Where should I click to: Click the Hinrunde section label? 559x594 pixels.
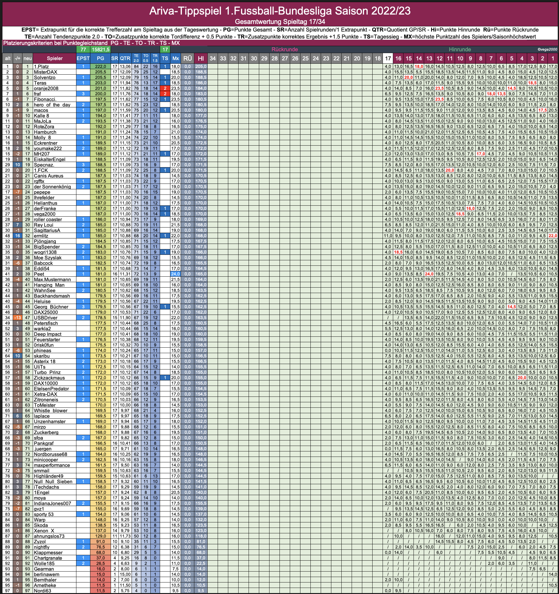click(x=460, y=49)
